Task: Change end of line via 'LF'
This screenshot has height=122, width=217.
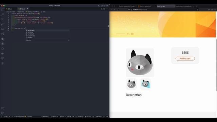Action: pyautogui.click(x=73, y=117)
